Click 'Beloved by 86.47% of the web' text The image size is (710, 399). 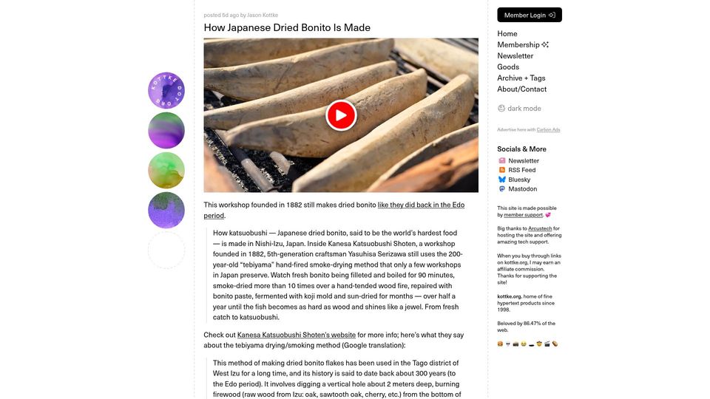526,327
